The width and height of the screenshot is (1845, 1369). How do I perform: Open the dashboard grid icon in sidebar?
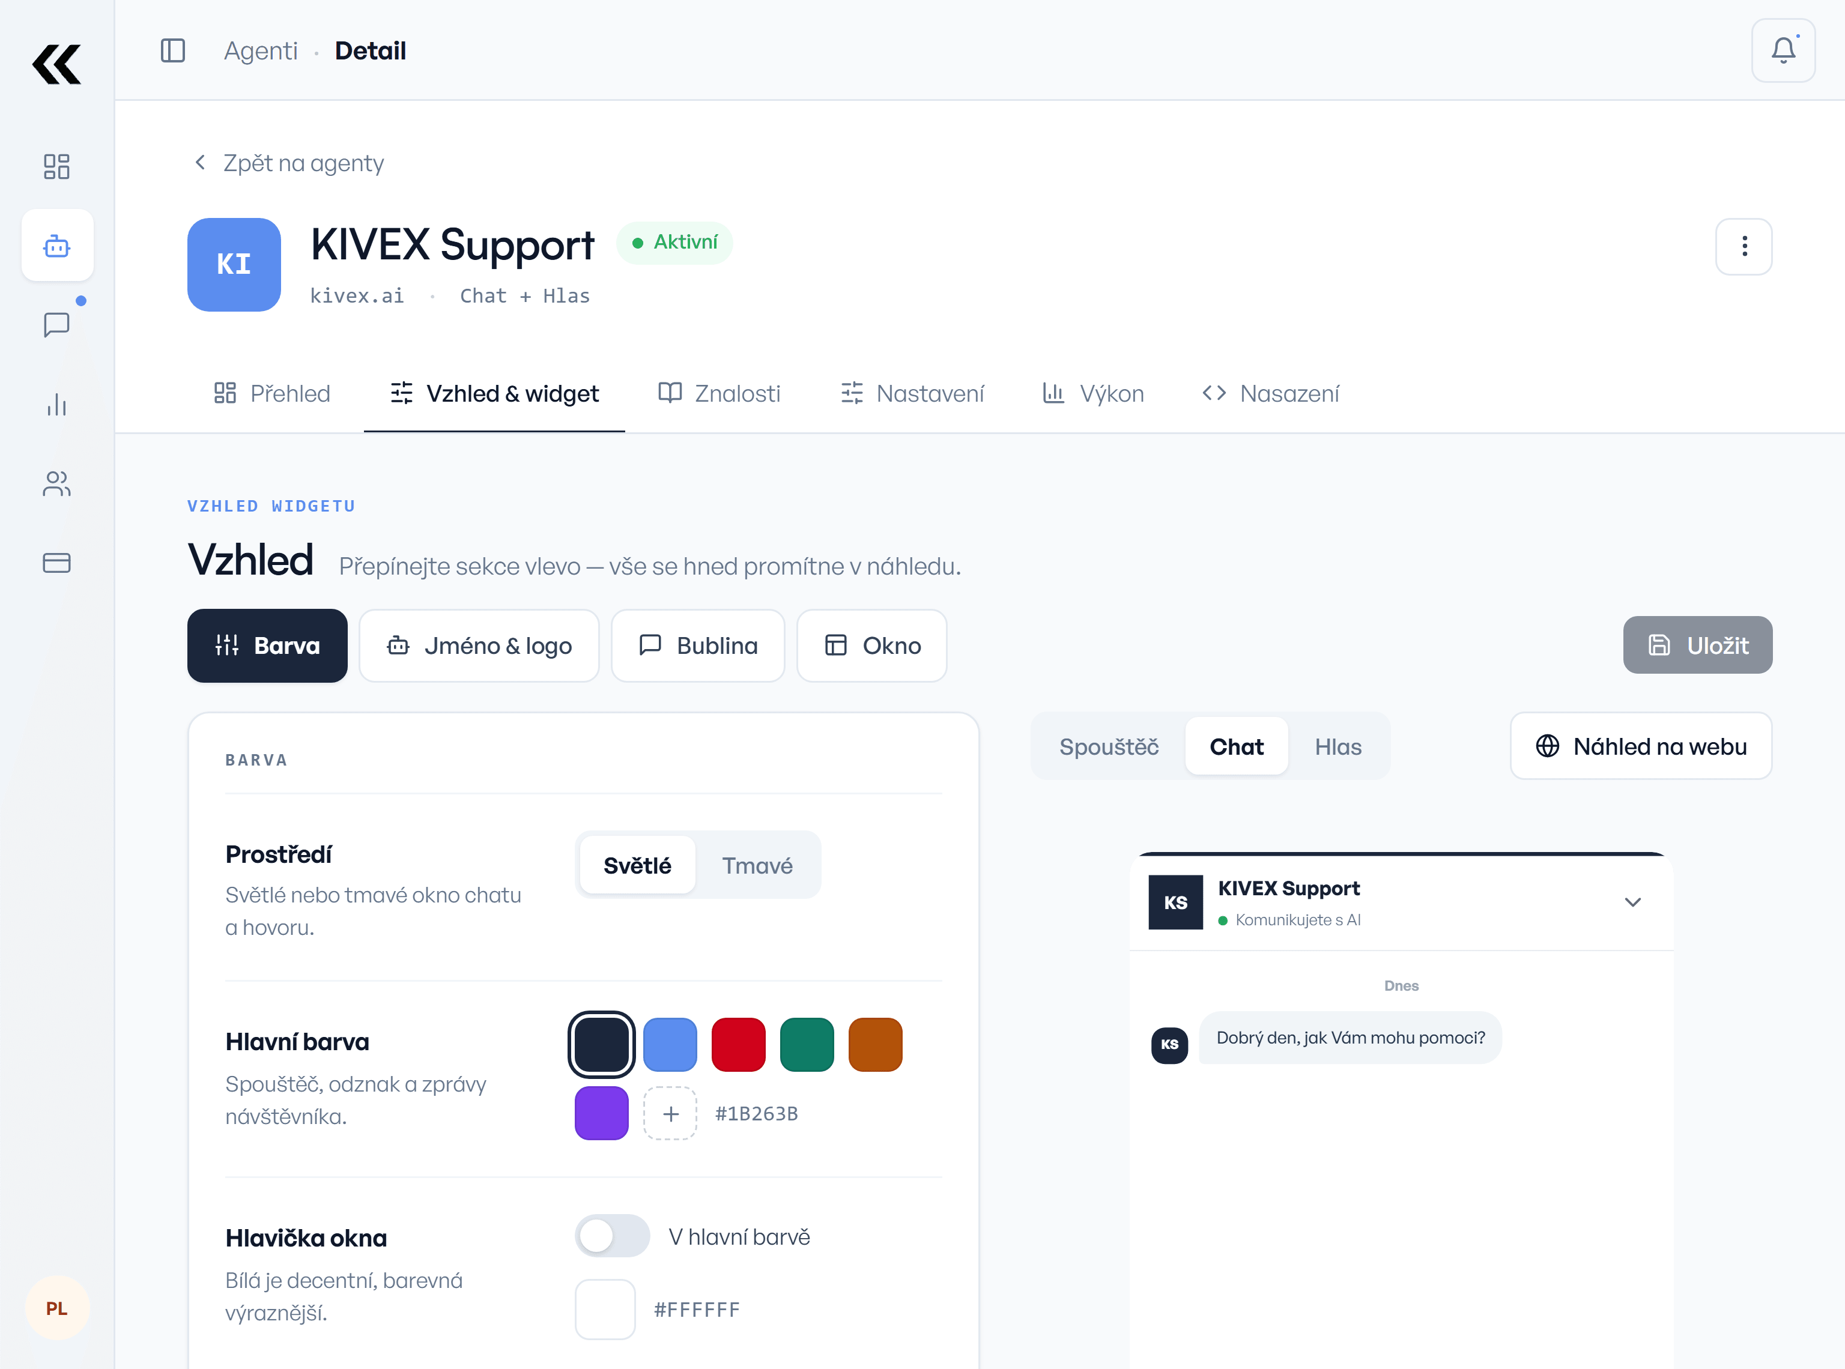coord(56,166)
